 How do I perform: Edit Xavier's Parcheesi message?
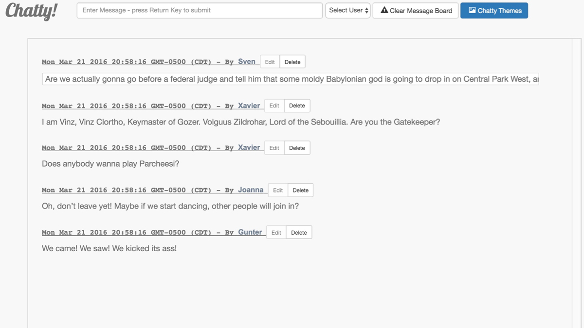pyautogui.click(x=274, y=148)
